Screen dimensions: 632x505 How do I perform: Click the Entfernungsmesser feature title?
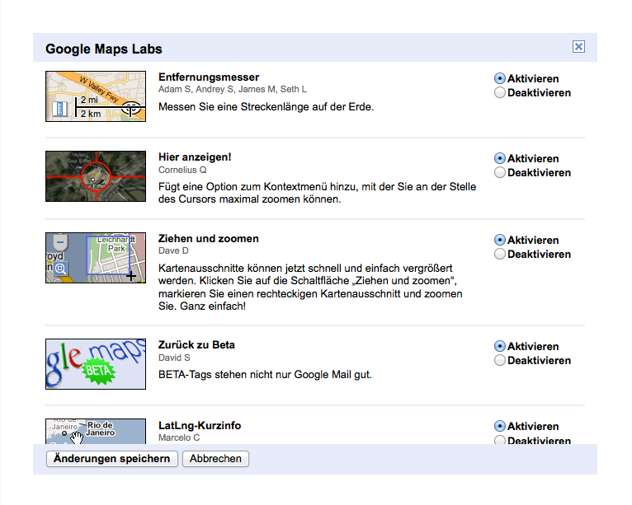click(x=209, y=77)
